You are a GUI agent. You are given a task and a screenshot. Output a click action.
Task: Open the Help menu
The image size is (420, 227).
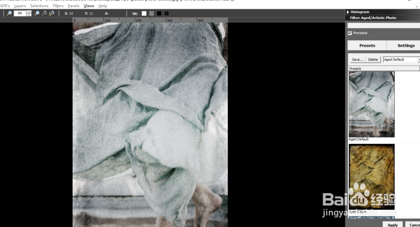click(102, 5)
